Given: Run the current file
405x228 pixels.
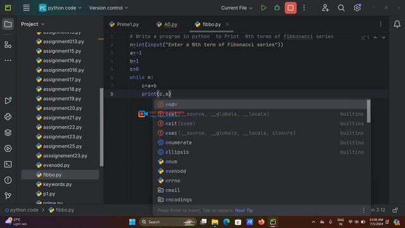Looking at the screenshot, I should coord(263,8).
